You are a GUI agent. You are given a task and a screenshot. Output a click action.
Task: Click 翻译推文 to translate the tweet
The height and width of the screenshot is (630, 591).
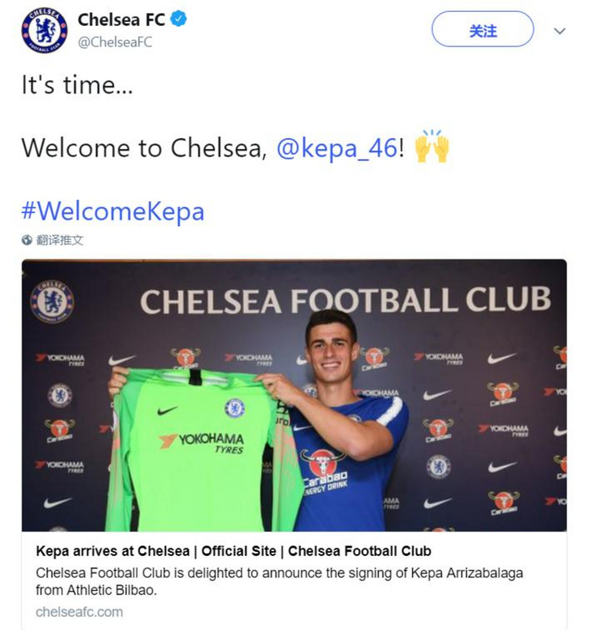pos(62,238)
